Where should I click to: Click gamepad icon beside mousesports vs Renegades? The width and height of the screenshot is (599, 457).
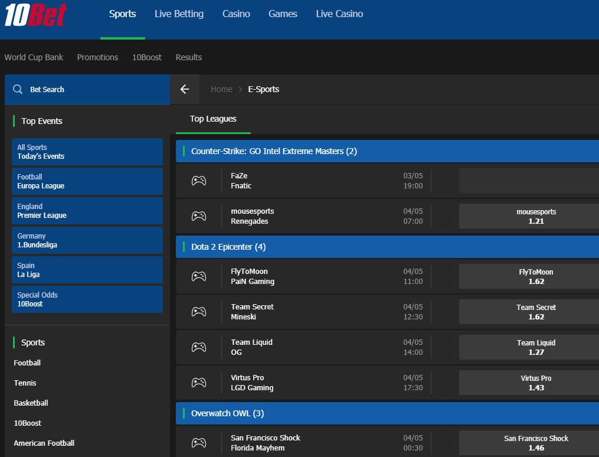click(199, 216)
